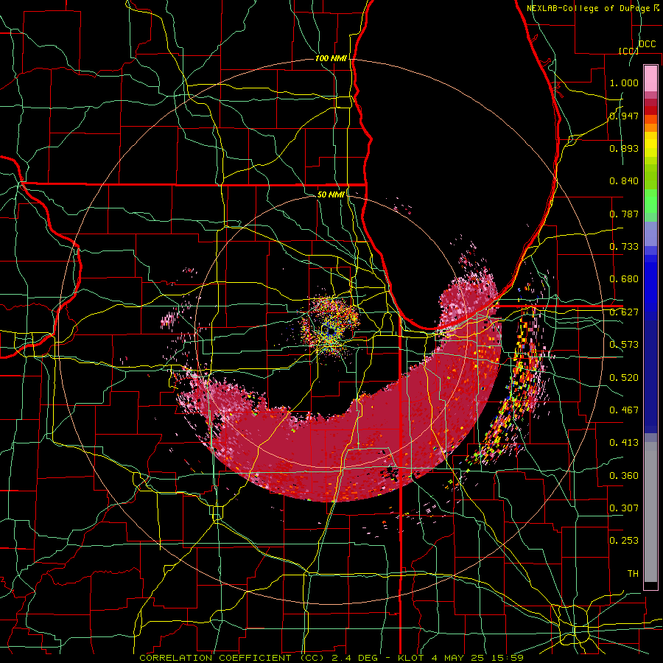Click the 0.733 scale value
Viewport: 663px width, 663px height.
(624, 247)
